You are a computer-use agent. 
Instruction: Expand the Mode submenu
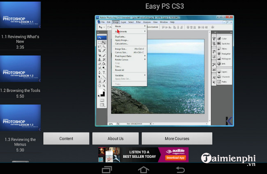(129, 26)
